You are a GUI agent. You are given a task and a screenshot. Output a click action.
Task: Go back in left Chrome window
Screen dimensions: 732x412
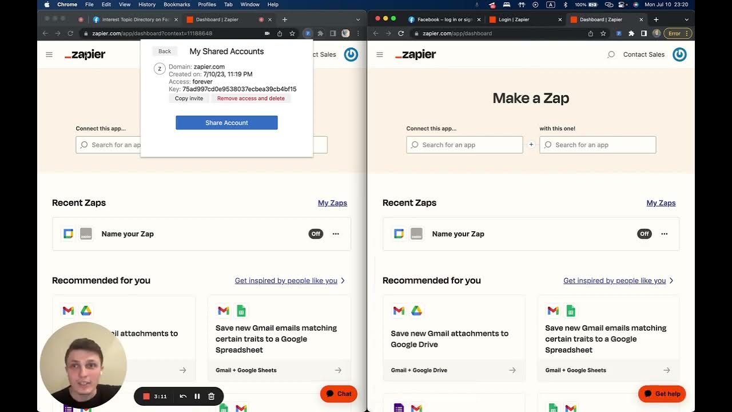45,33
